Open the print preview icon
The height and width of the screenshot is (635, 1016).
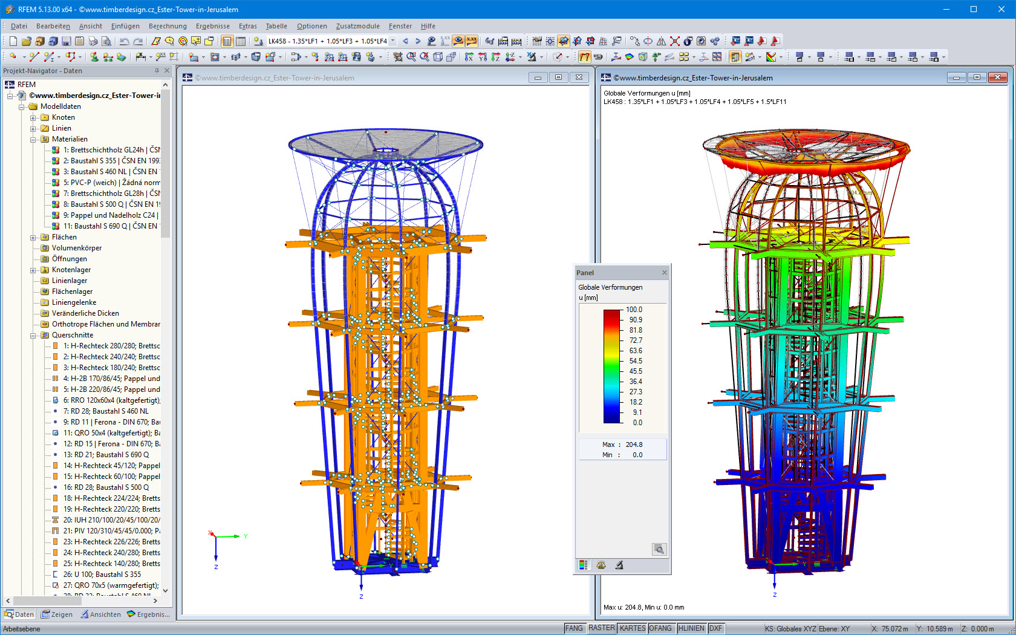[105, 41]
